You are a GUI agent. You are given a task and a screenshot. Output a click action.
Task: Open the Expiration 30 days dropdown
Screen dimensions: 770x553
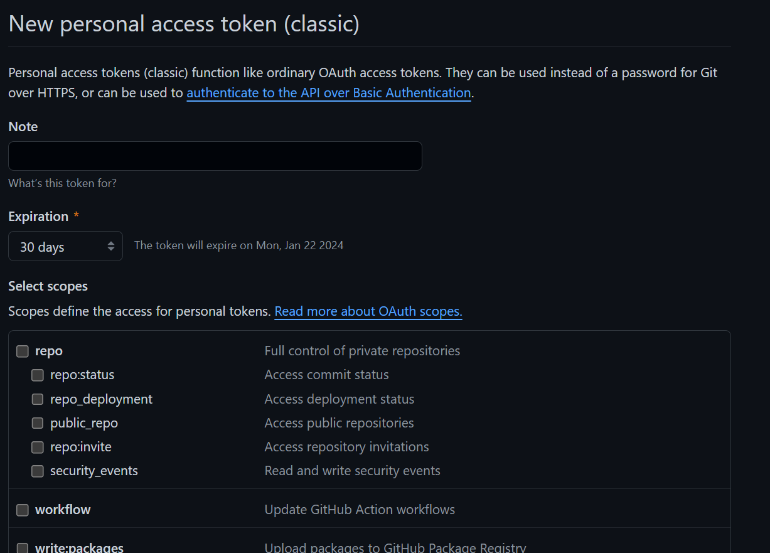65,247
